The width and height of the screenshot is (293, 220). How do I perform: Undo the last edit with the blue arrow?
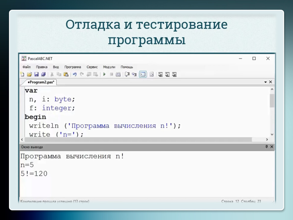(75, 74)
